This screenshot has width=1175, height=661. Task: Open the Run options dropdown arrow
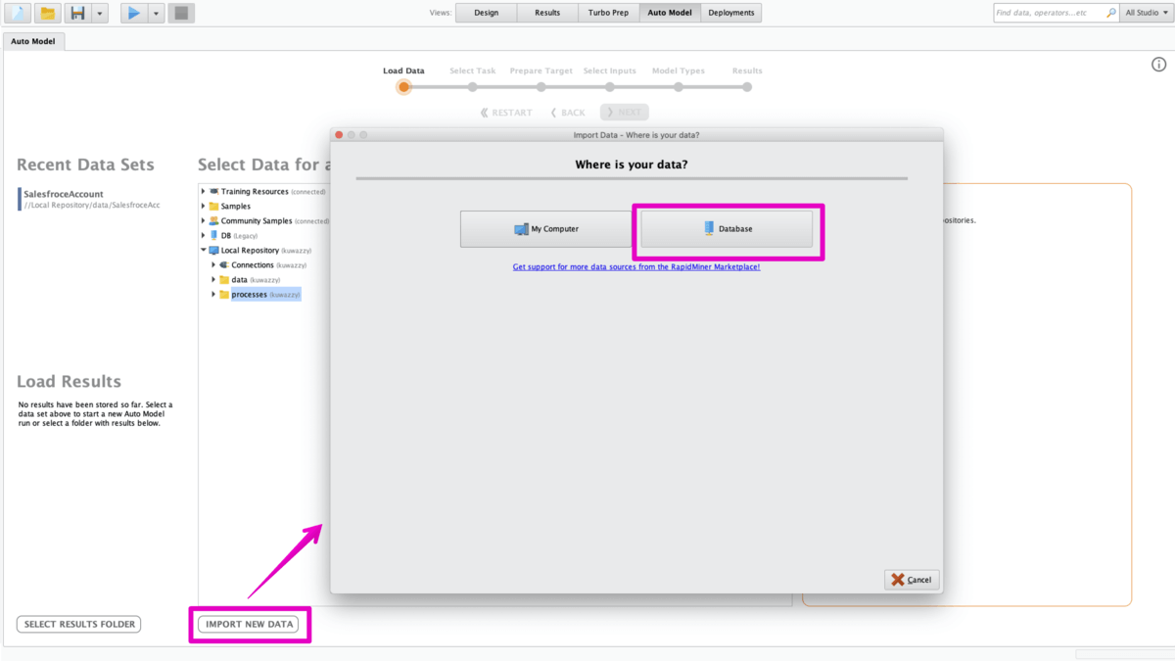pyautogui.click(x=155, y=13)
